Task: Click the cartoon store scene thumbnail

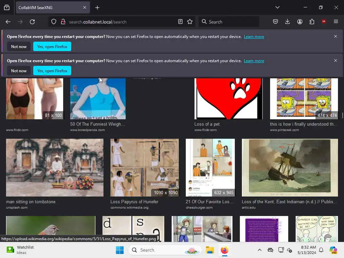Action: click(202, 229)
